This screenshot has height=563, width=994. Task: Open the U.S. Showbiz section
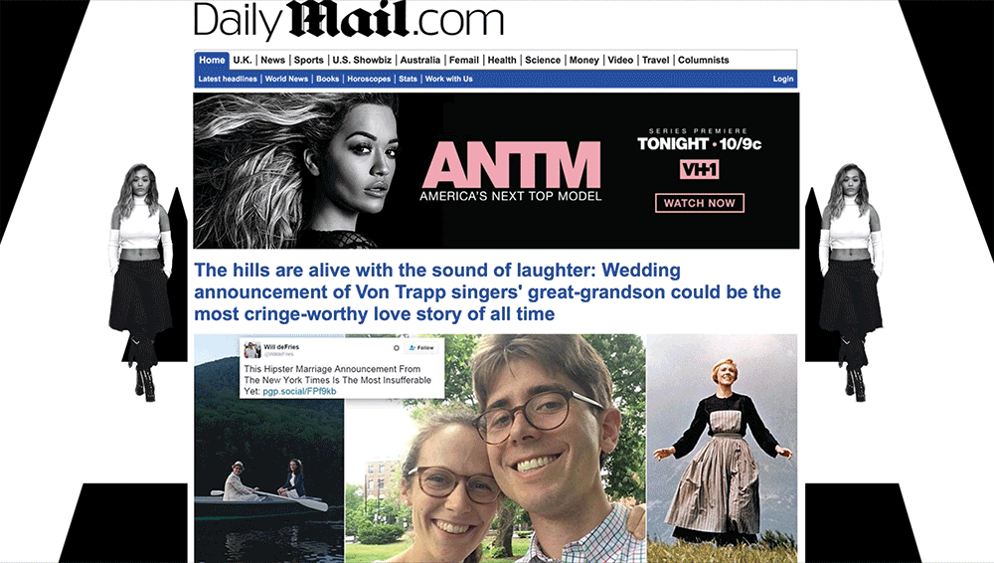pyautogui.click(x=362, y=61)
